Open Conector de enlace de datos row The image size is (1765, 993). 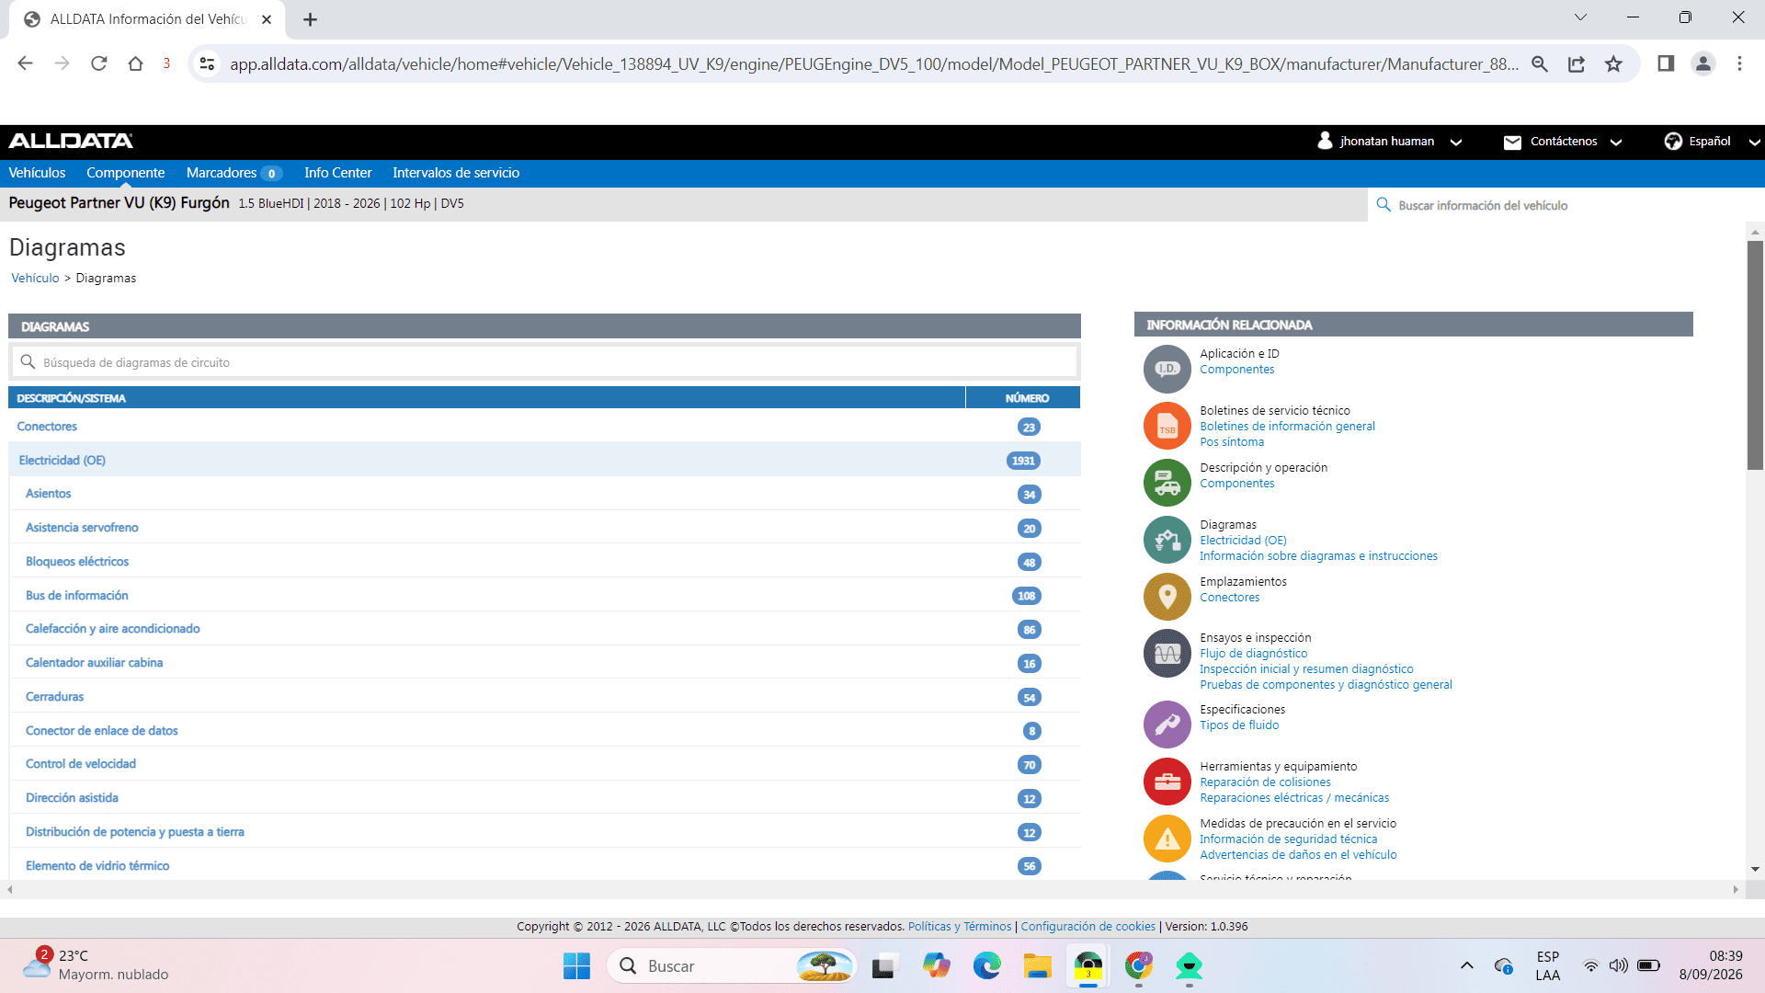[x=544, y=730]
